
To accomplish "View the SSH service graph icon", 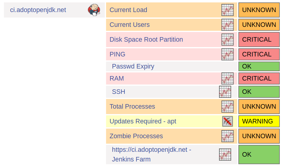I will [225, 92].
